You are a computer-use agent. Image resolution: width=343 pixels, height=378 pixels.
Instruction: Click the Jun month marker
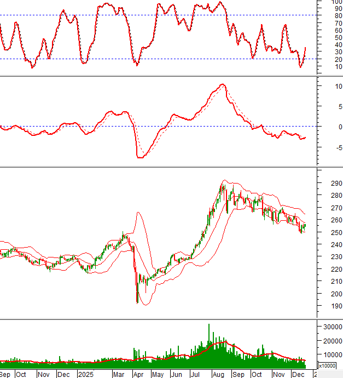pos(177,374)
